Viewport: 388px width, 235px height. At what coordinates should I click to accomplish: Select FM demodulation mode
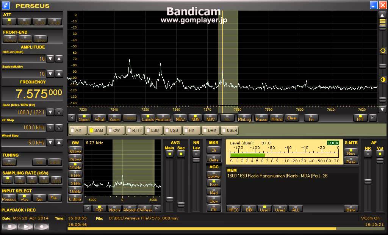pyautogui.click(x=192, y=130)
